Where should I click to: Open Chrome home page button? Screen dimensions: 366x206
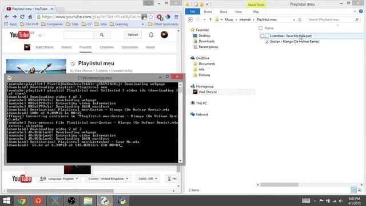point(30,17)
